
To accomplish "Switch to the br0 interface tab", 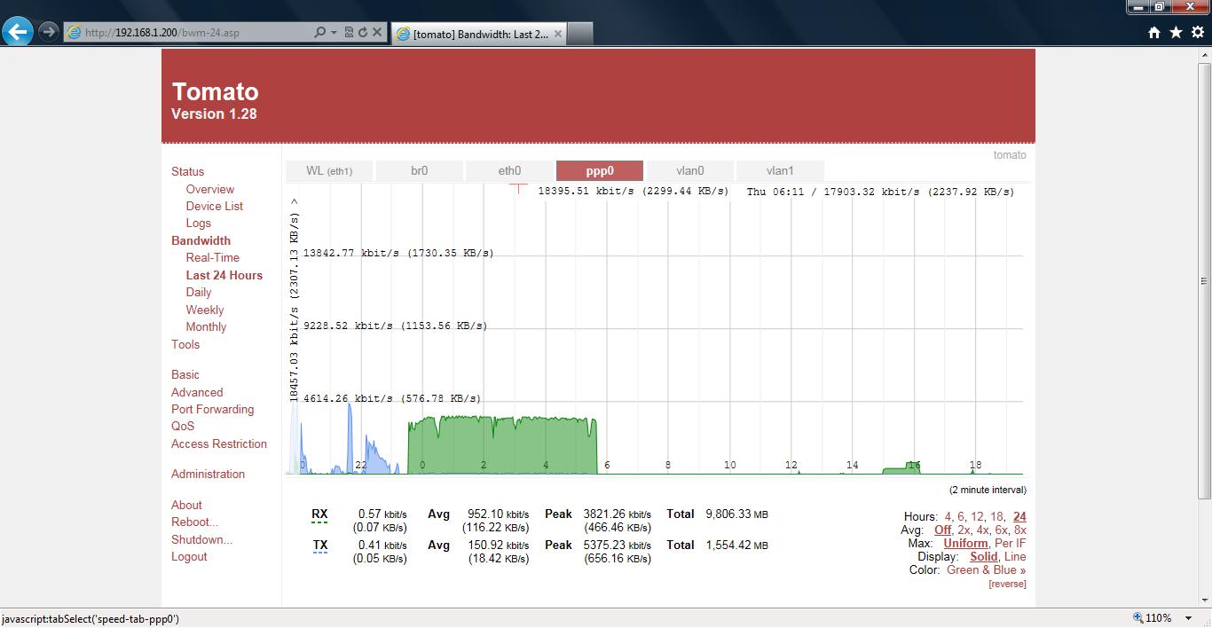I will 419,171.
